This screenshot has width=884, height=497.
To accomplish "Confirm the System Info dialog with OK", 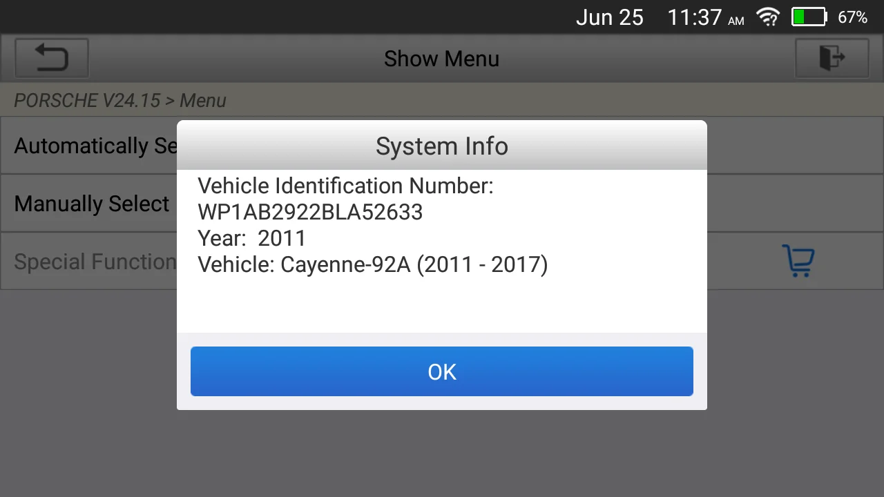I will 442,371.
